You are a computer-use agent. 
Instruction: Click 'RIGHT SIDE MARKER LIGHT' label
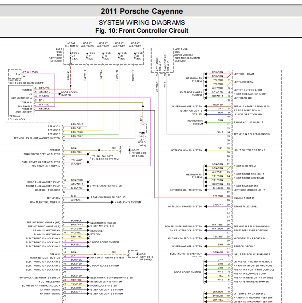click(250, 94)
